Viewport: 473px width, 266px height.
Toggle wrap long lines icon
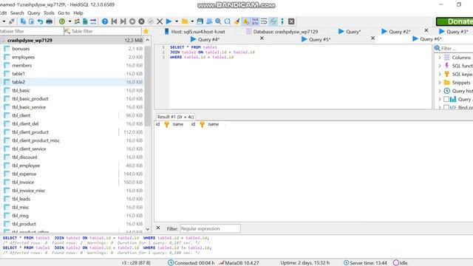[264, 21]
